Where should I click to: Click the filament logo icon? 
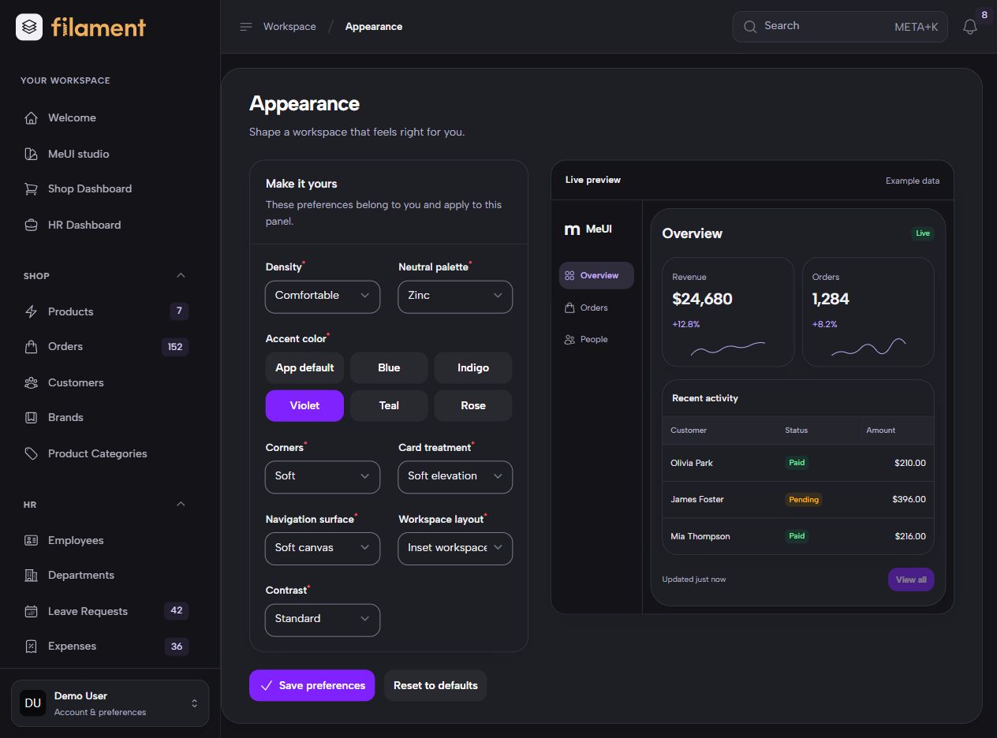pyautogui.click(x=29, y=27)
